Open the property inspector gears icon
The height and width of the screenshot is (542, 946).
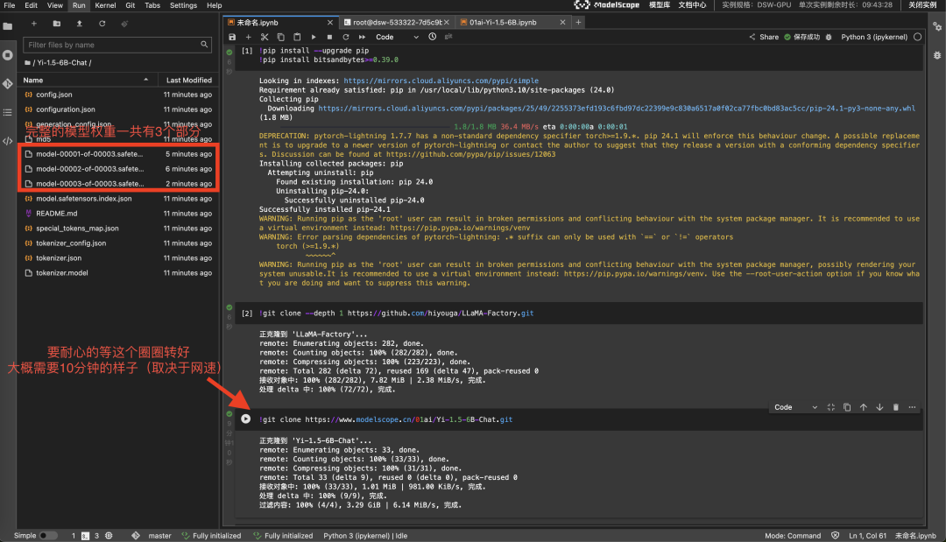click(937, 26)
